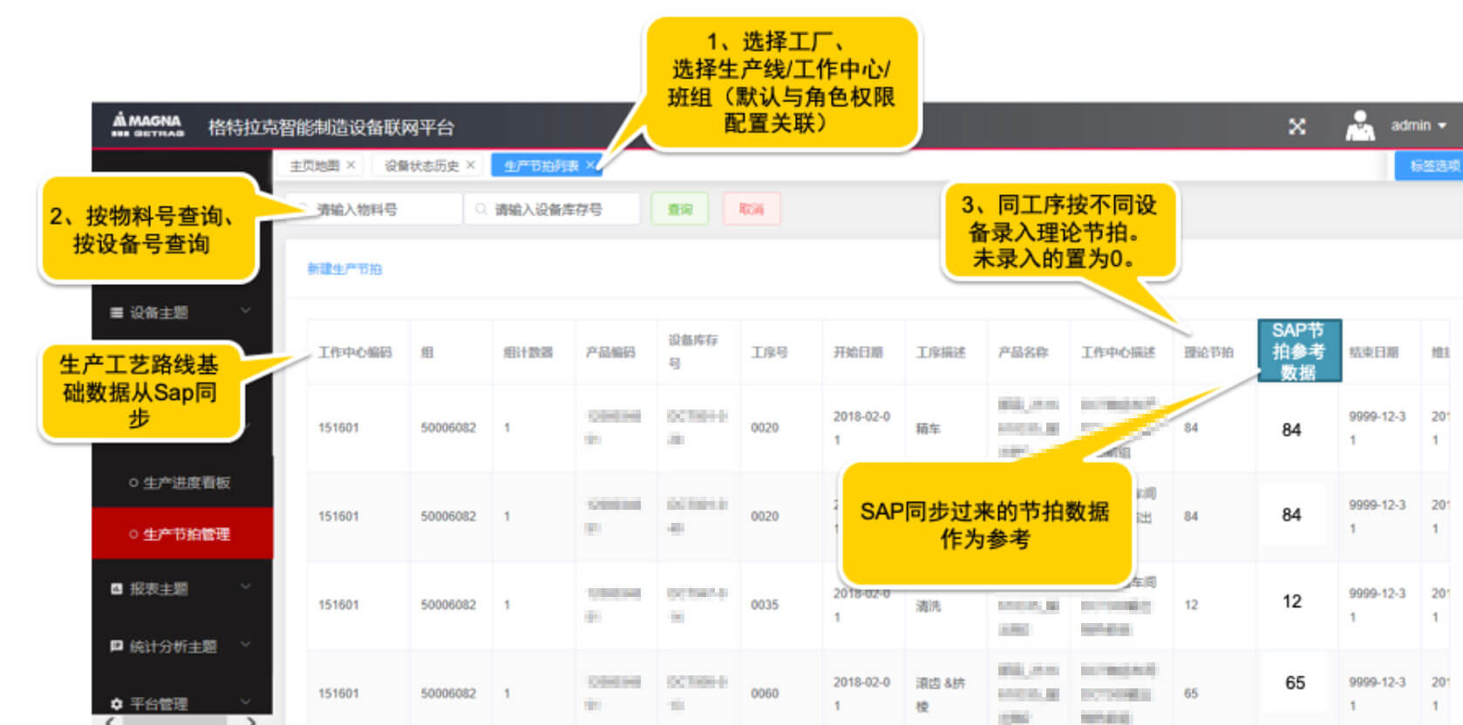The height and width of the screenshot is (725, 1463).
Task: Click the red 取消 button
Action: tap(751, 209)
